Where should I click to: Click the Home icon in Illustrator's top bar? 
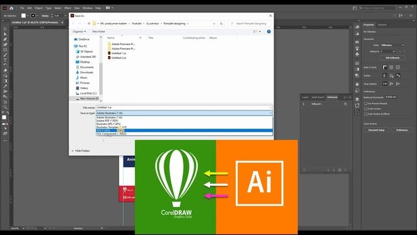coord(12,8)
